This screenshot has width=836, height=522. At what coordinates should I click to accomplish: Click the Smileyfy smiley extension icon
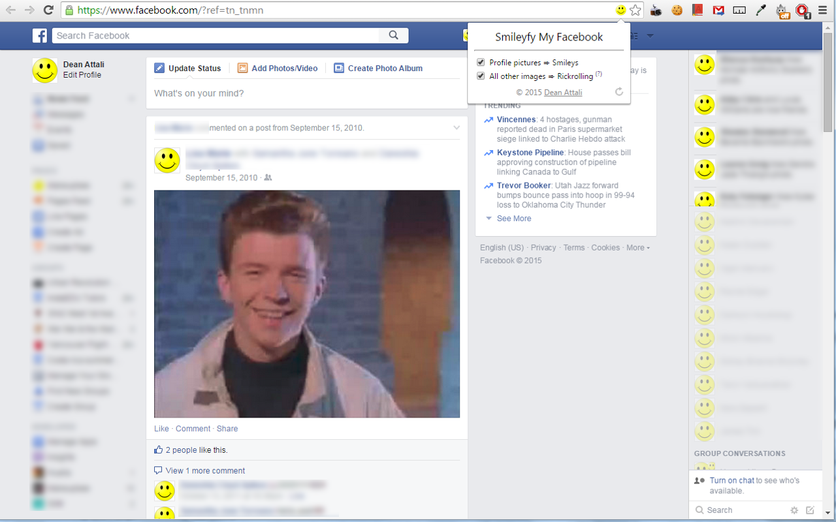[x=620, y=10]
